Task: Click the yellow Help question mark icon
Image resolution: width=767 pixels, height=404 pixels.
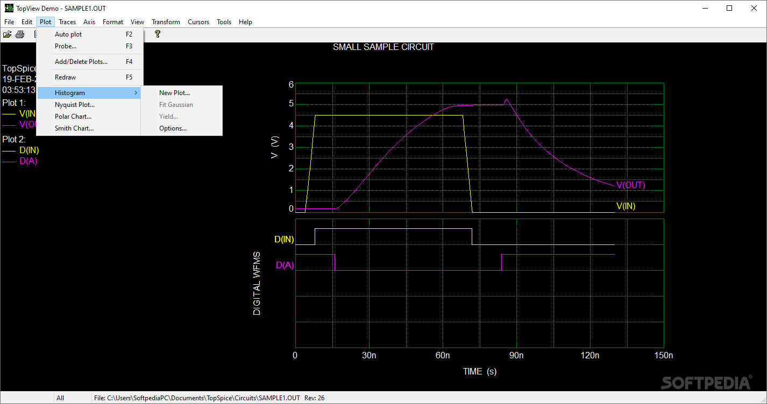Action: click(158, 34)
